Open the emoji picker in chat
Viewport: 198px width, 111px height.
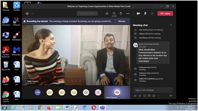(x=144, y=96)
